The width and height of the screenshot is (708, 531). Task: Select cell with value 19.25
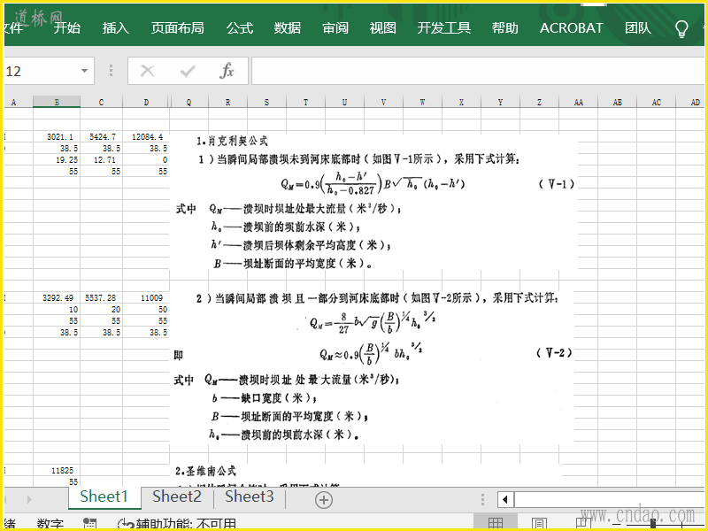tap(57, 160)
